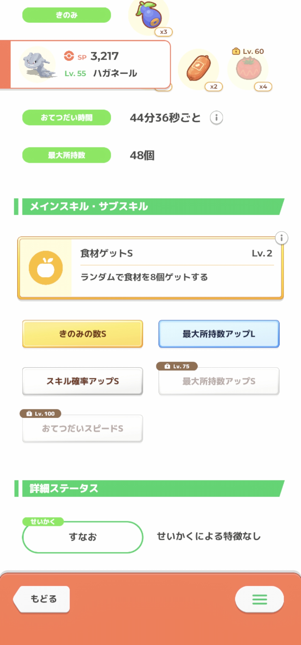Tap the locked Lv. 60 tomato ingredient
301x645 pixels.
coord(249,69)
